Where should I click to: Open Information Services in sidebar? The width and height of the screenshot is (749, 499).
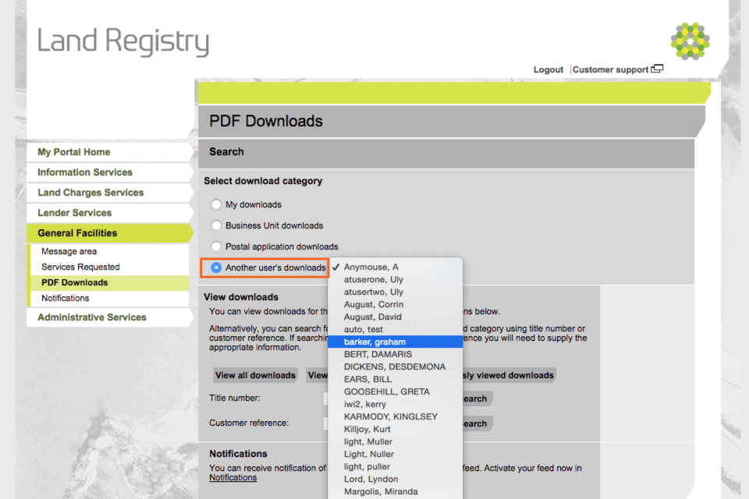coord(85,172)
